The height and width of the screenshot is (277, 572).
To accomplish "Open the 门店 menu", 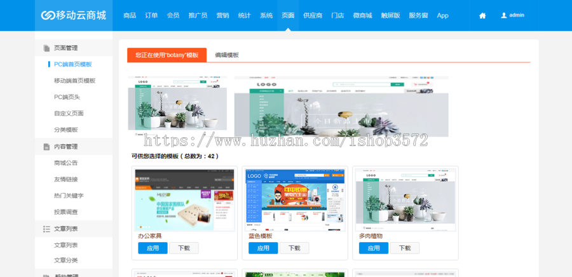I will 337,15.
